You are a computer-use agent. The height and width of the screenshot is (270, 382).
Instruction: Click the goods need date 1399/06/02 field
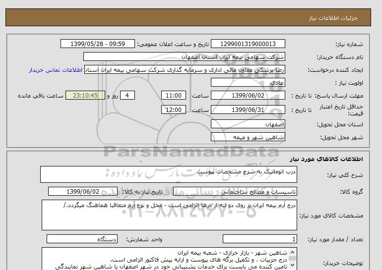coord(83,192)
